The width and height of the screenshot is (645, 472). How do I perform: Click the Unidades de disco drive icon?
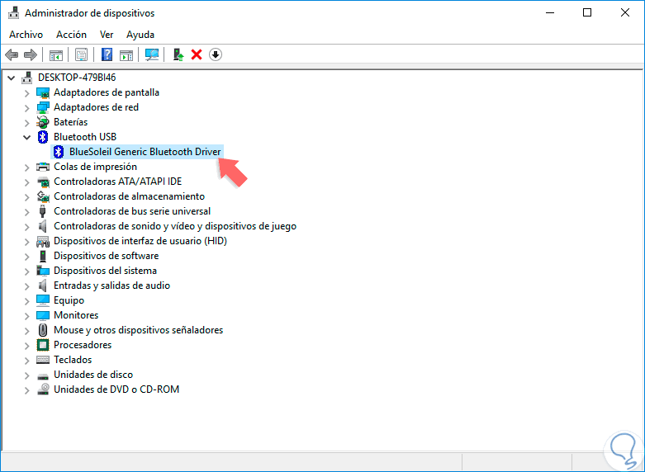click(43, 375)
